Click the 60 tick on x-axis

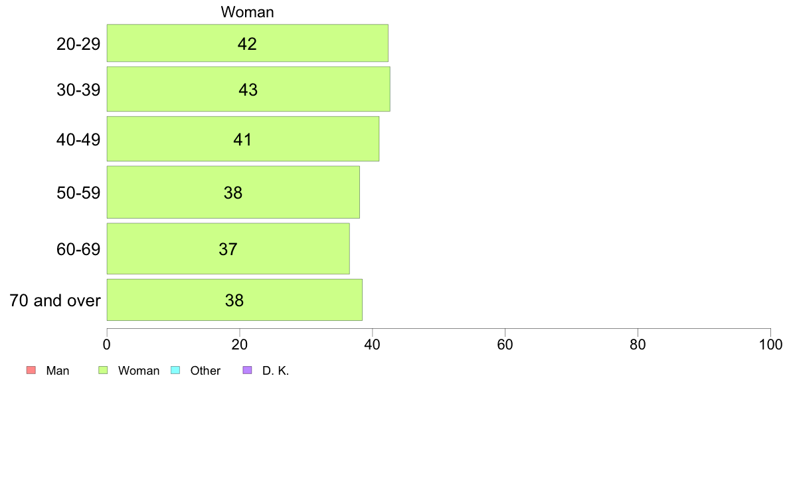pyautogui.click(x=505, y=344)
